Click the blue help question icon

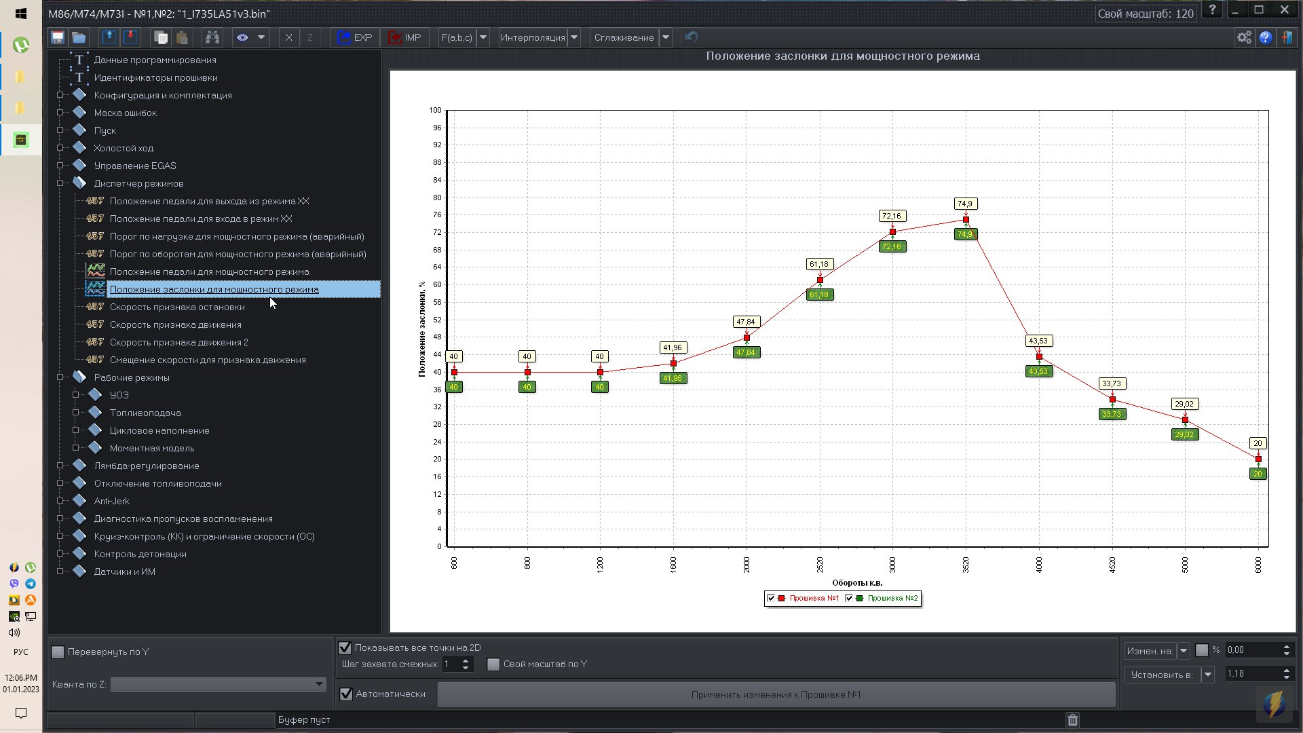1265,37
